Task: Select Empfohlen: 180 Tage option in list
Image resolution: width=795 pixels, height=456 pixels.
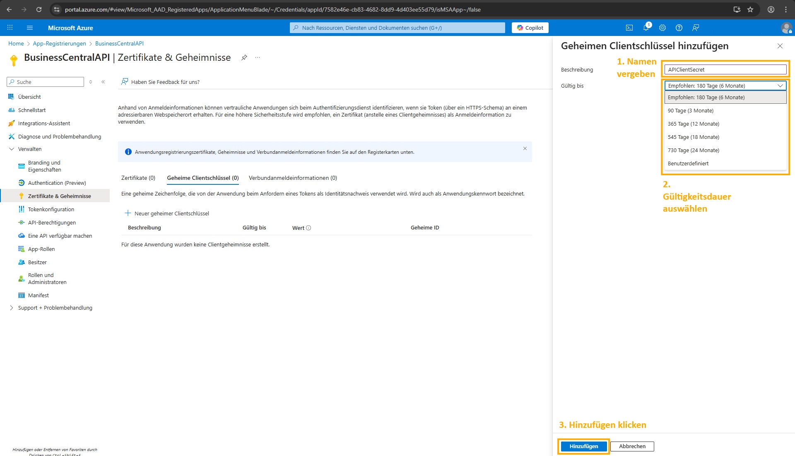Action: pos(725,97)
